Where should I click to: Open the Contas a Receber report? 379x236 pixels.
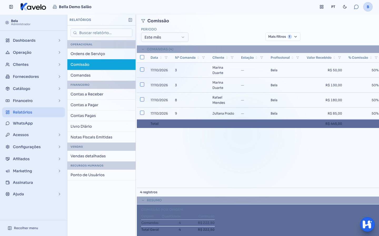(x=101, y=94)
